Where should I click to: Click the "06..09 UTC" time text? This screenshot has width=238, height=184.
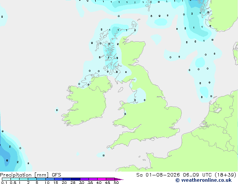coord(197,175)
